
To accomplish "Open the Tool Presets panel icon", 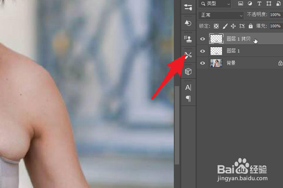I will click(x=188, y=55).
